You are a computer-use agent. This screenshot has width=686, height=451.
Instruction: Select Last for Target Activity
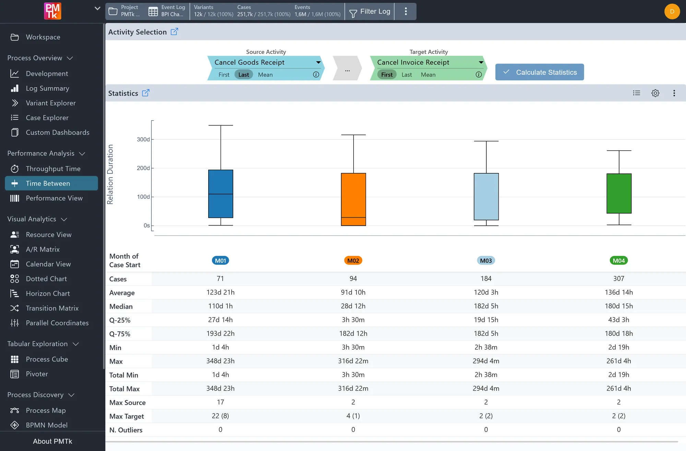pos(406,74)
